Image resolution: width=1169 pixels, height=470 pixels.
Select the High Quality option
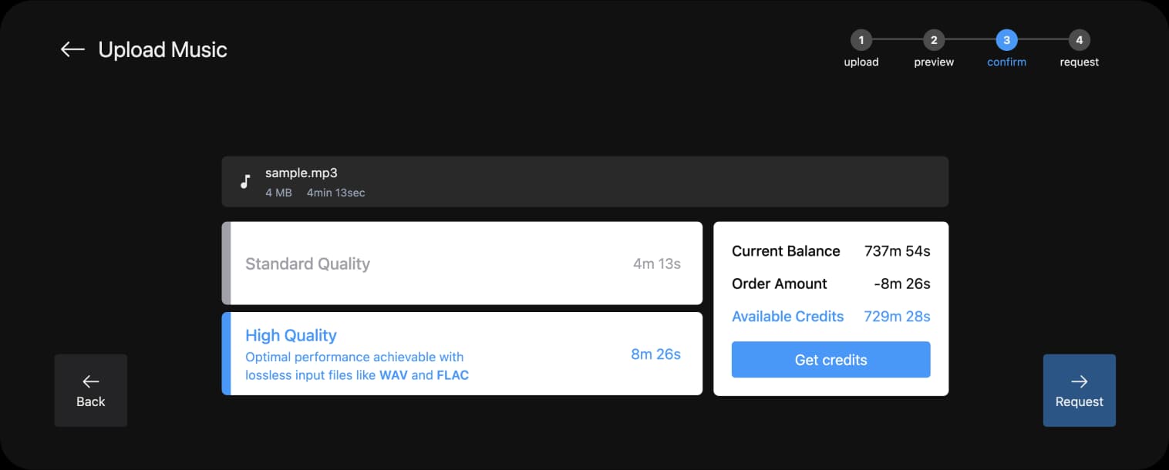click(x=462, y=354)
